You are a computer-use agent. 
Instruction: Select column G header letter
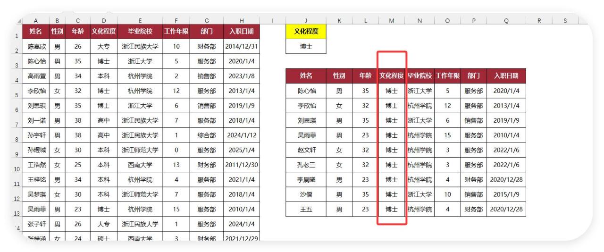tap(207, 21)
